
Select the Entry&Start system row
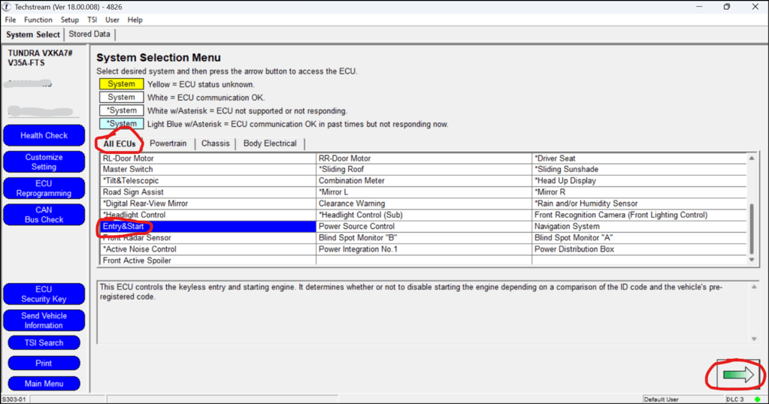[x=208, y=226]
